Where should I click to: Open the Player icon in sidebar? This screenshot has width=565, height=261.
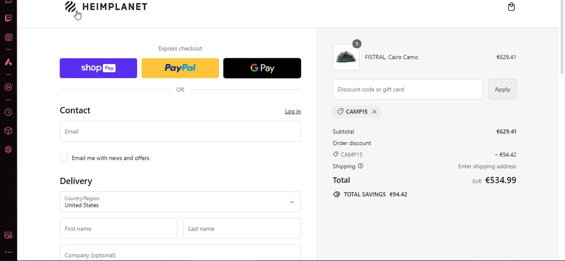coord(8,87)
